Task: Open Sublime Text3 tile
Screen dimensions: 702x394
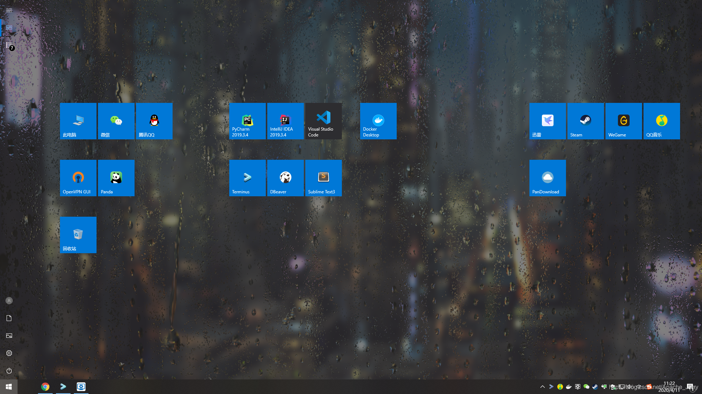Action: 324,178
